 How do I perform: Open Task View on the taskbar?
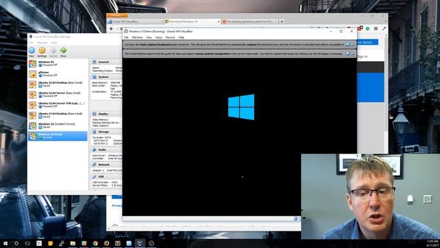click(x=27, y=243)
